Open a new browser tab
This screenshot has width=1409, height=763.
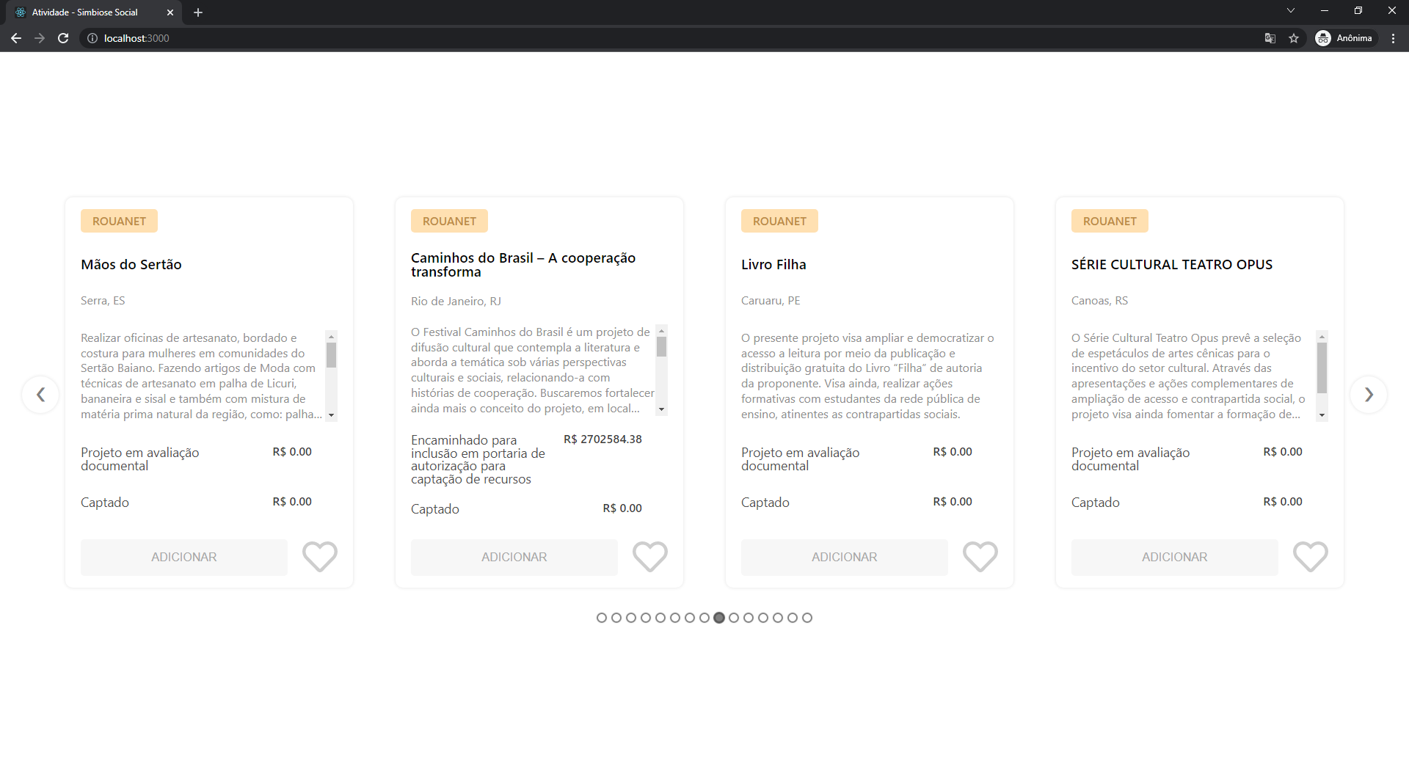point(197,12)
